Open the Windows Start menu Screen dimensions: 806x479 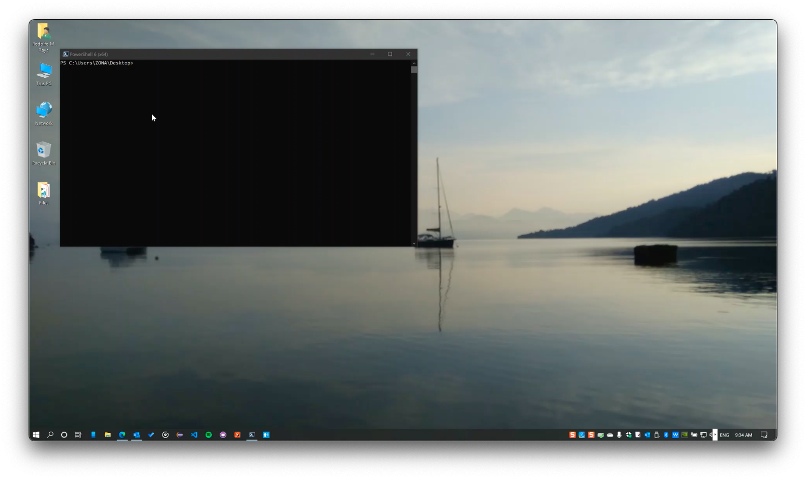(x=36, y=435)
